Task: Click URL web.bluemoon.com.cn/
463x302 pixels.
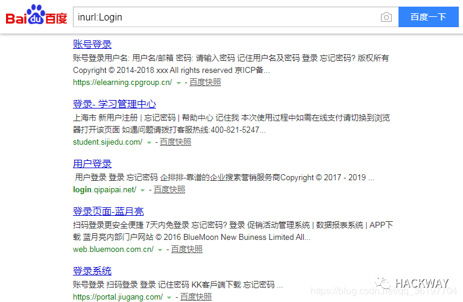Action: (113, 249)
